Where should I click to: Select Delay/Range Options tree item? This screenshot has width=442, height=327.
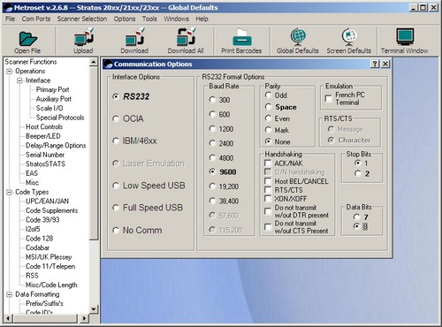coord(56,146)
